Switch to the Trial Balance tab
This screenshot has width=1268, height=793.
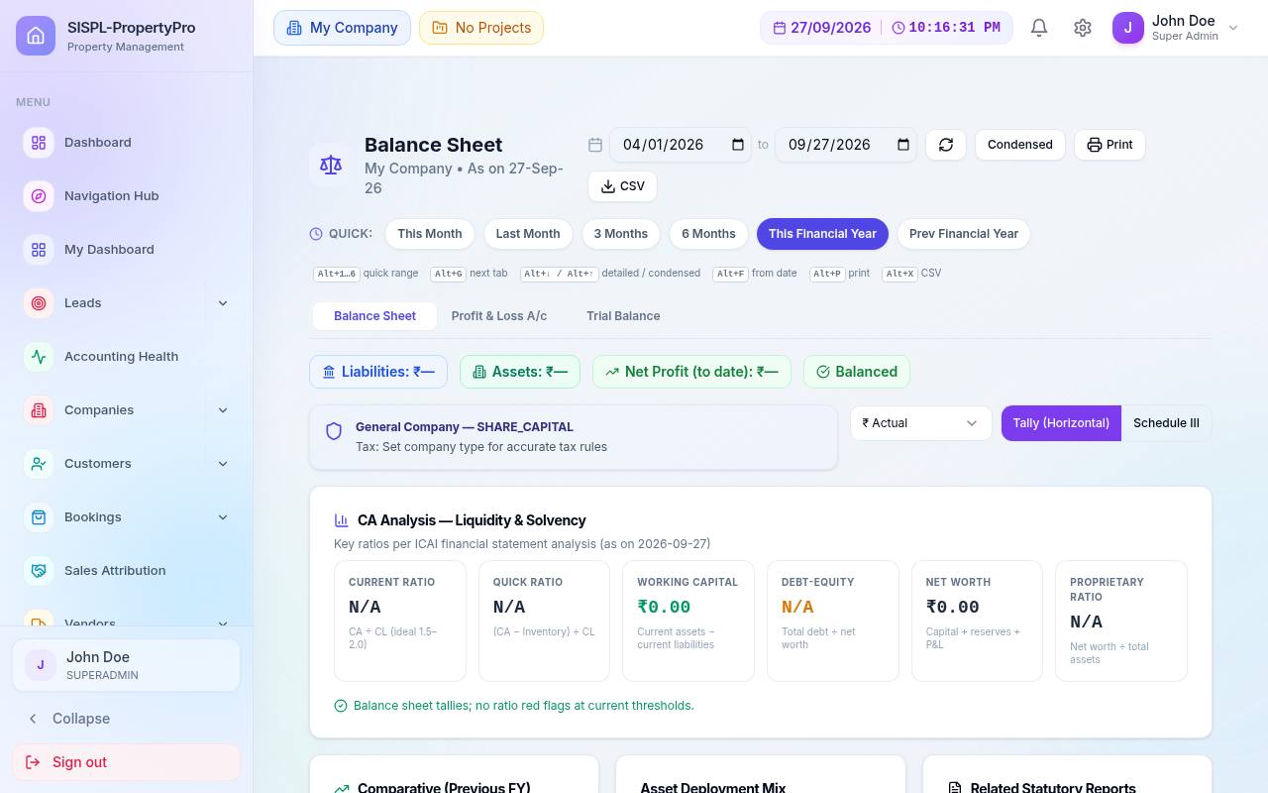point(623,316)
